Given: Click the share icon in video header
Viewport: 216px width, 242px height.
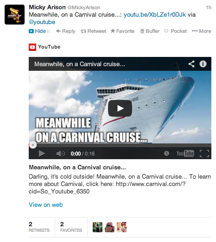Looking at the screenshot, I should (x=191, y=64).
